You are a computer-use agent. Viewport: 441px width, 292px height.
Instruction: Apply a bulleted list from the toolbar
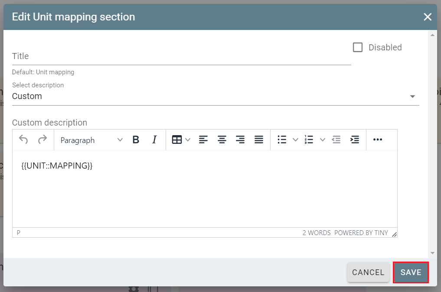pyautogui.click(x=281, y=139)
